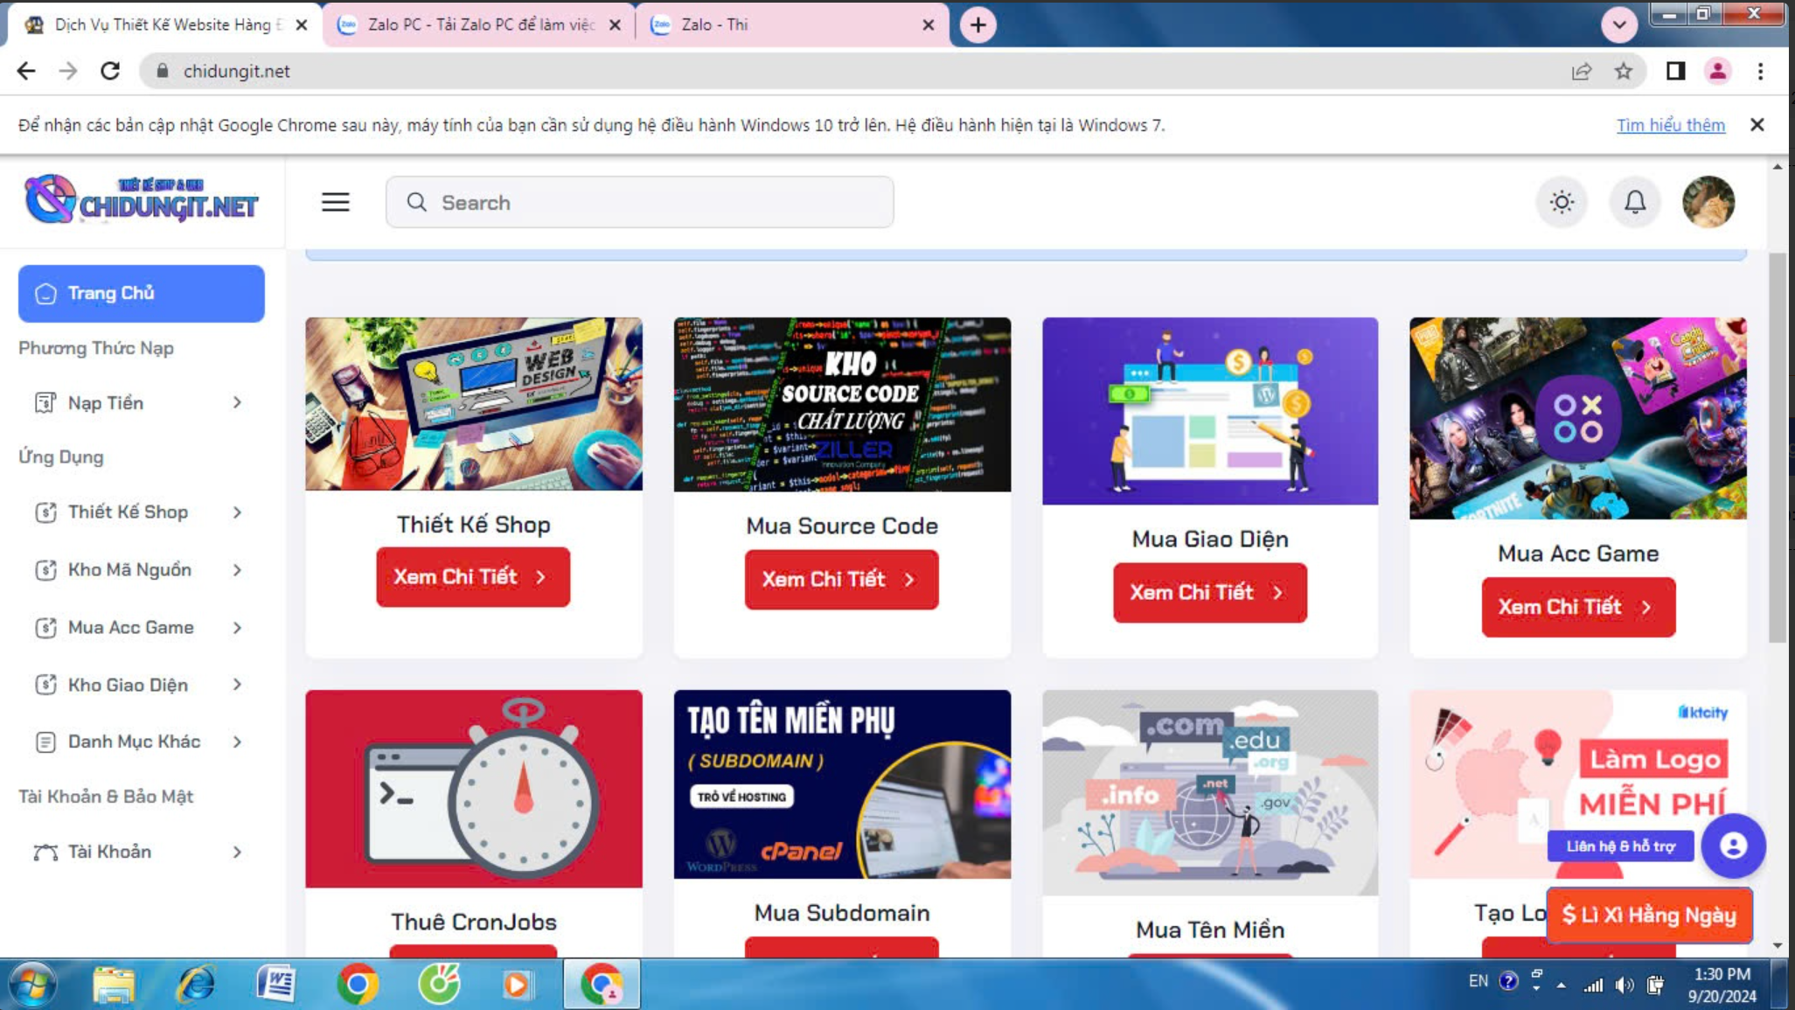Click the hamburger menu icon
Image resolution: width=1795 pixels, height=1010 pixels.
point(335,202)
